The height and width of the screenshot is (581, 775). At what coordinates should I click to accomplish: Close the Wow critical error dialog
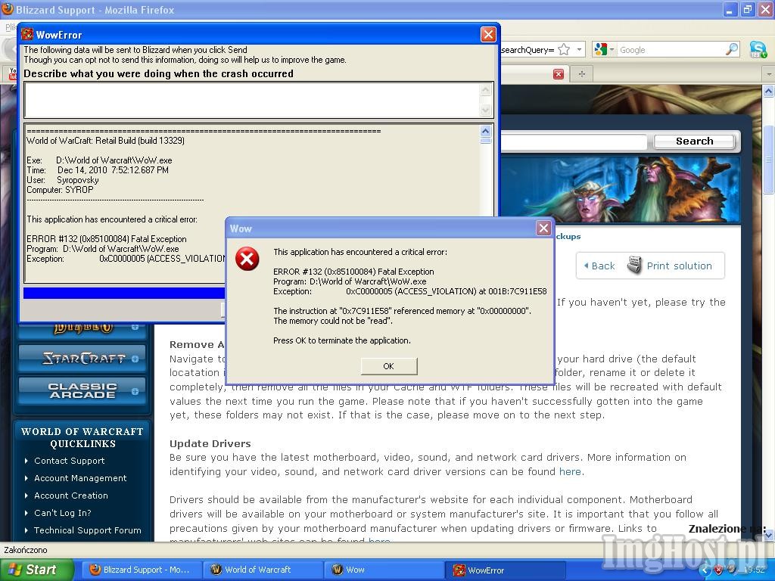543,228
